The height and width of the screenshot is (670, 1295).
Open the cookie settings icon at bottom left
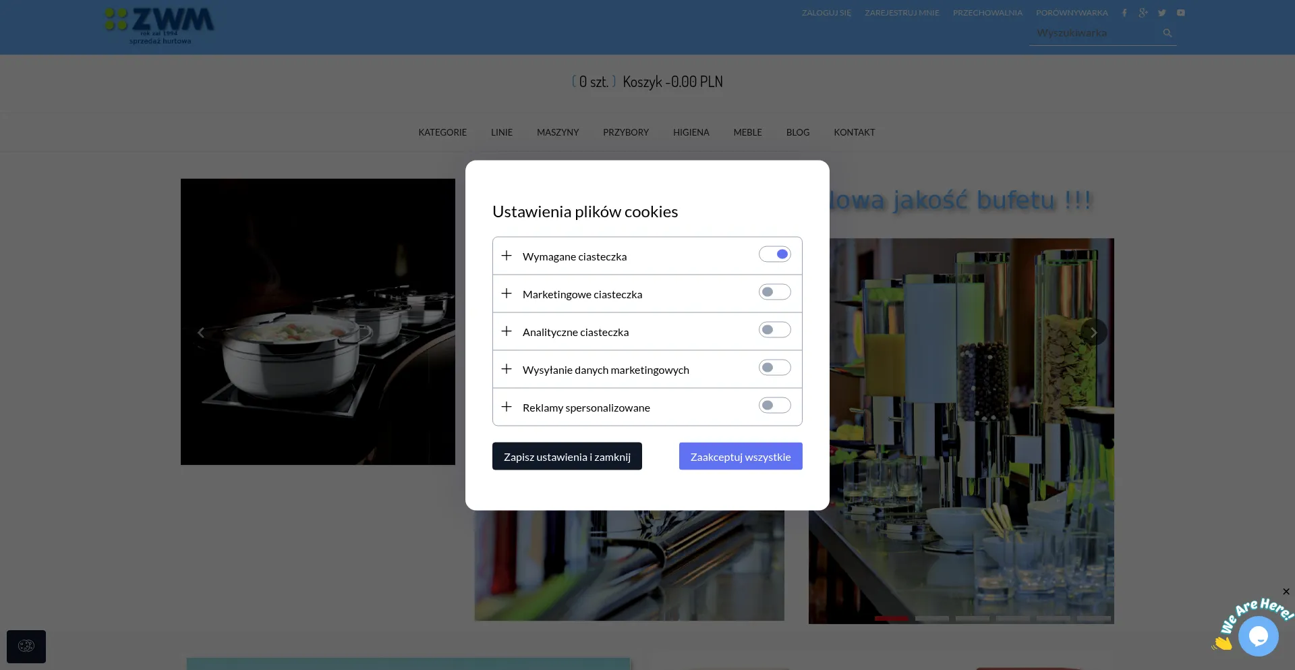(26, 646)
